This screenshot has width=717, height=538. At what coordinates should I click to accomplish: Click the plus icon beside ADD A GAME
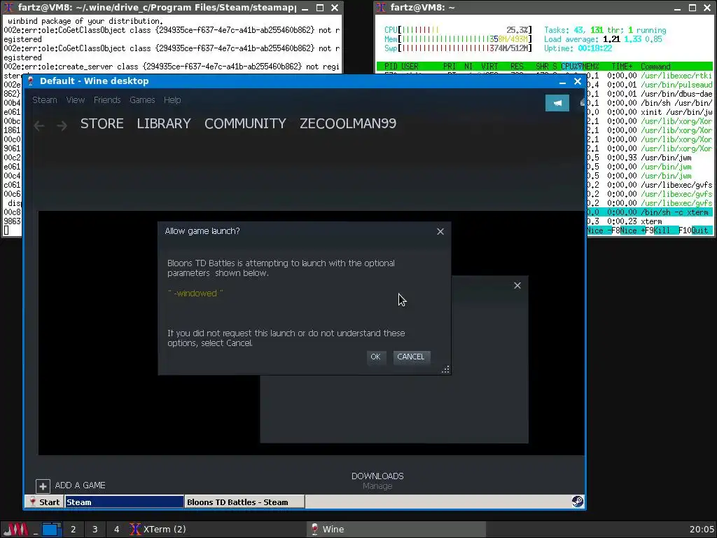tap(43, 486)
